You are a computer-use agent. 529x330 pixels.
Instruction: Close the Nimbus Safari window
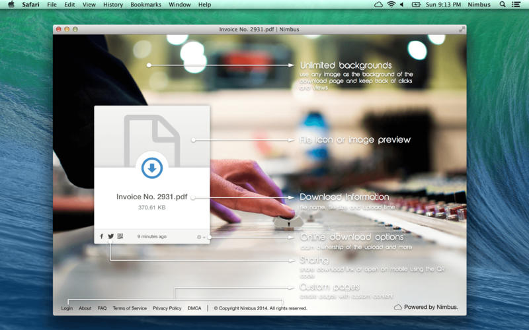point(59,29)
